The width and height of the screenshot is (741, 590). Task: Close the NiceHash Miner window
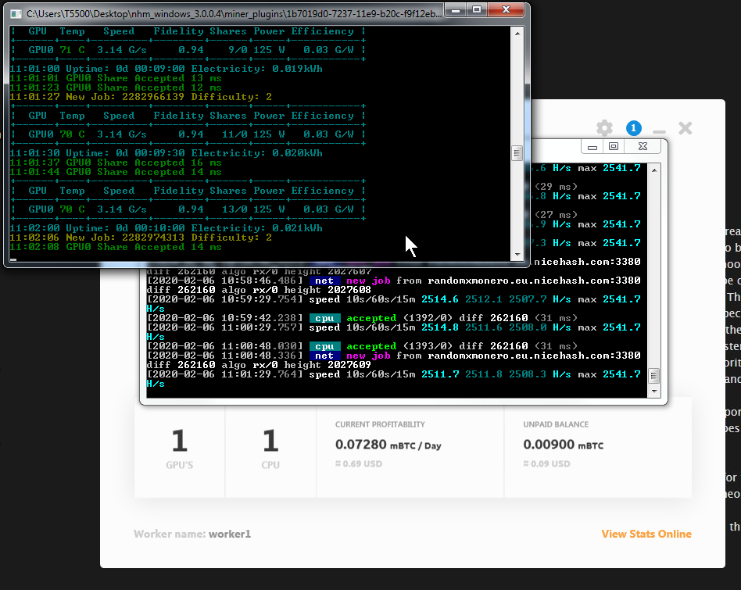tap(686, 128)
